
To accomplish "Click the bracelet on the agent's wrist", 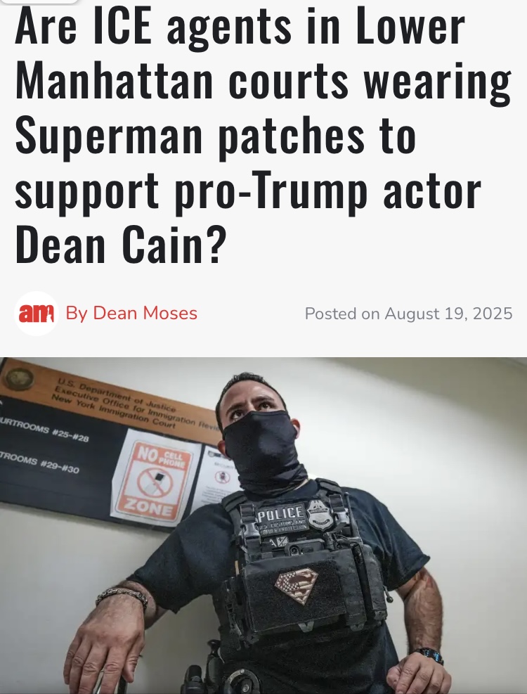I will (x=122, y=596).
